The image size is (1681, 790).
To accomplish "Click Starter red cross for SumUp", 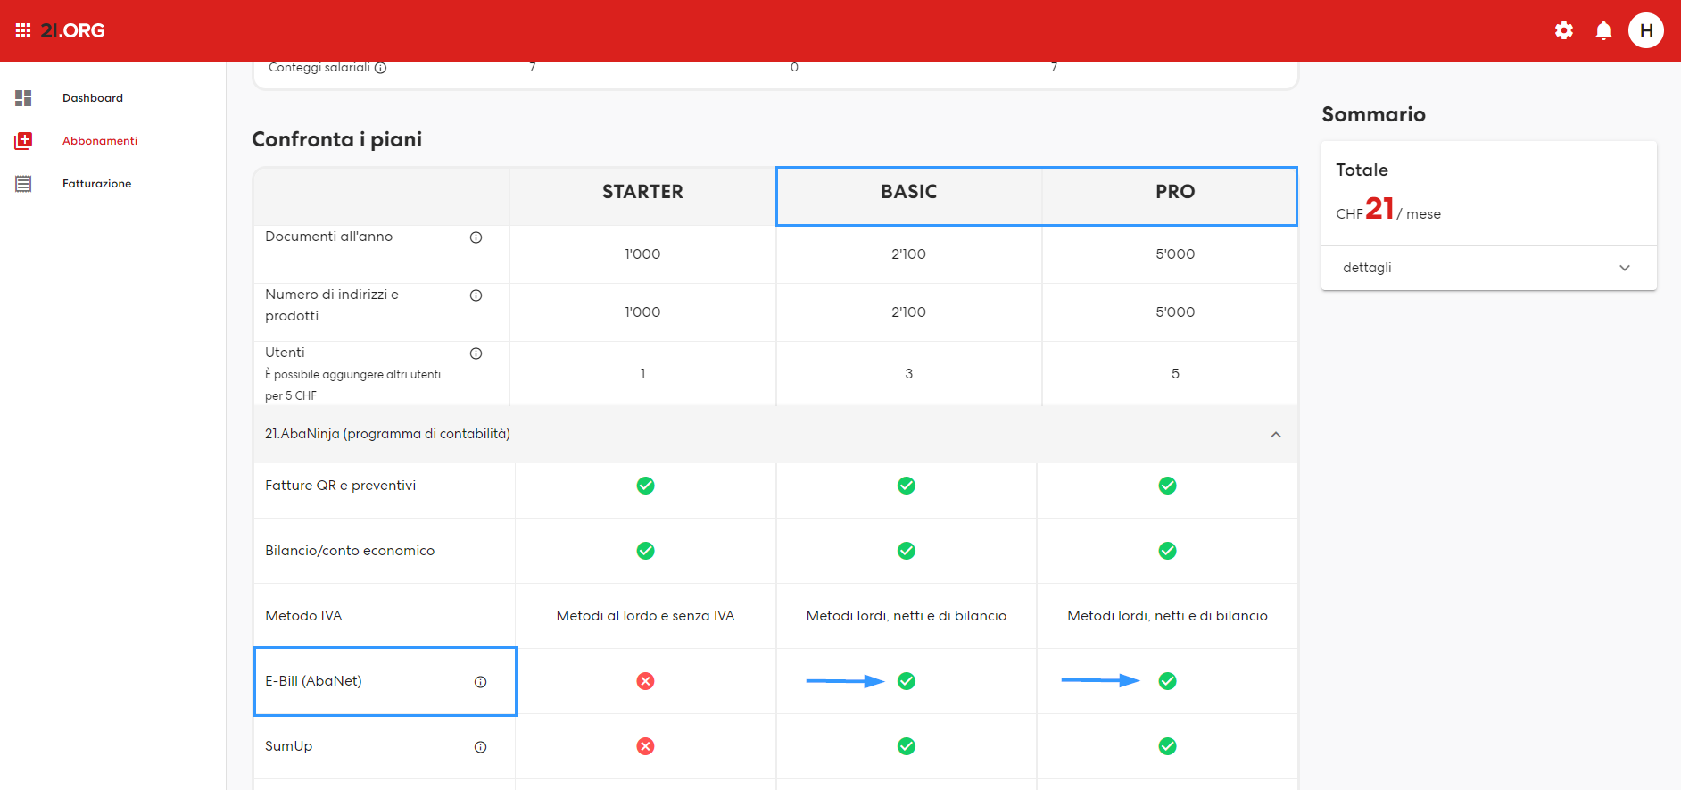I will click(645, 746).
